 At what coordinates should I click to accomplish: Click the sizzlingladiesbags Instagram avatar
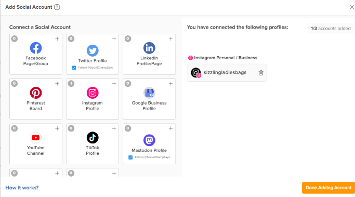(196, 73)
